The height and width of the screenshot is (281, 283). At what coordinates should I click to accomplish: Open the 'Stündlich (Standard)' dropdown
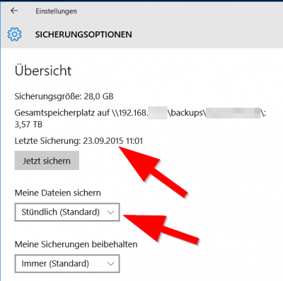tap(67, 212)
